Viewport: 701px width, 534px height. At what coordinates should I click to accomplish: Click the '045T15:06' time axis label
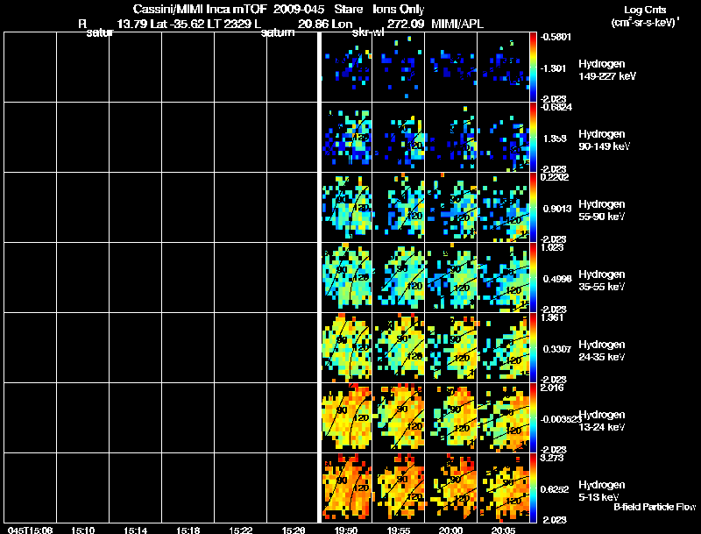[30, 530]
